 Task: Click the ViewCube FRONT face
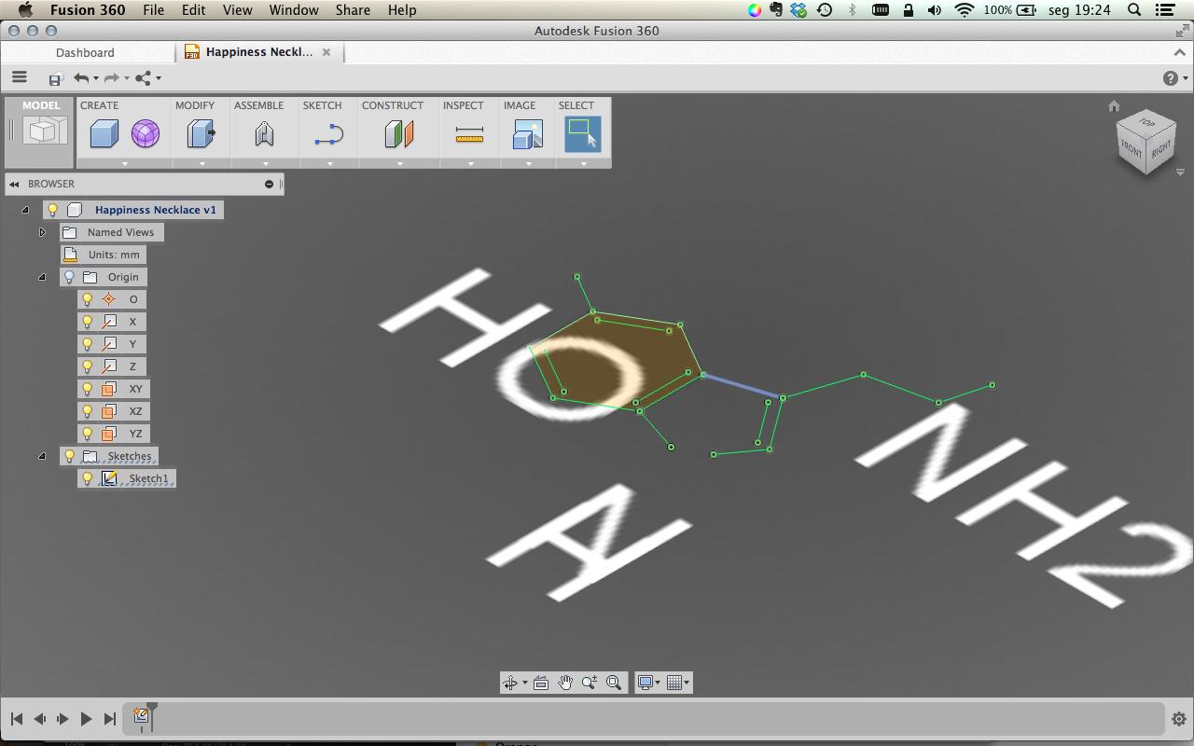(x=1132, y=149)
